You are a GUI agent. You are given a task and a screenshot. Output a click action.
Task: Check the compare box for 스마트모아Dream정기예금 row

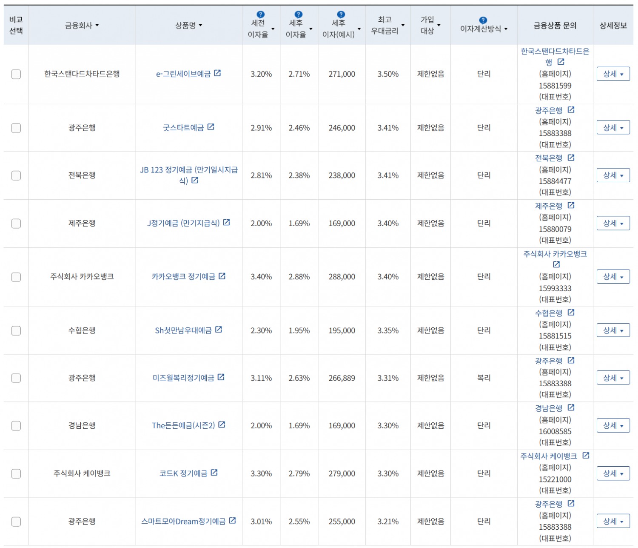[16, 522]
